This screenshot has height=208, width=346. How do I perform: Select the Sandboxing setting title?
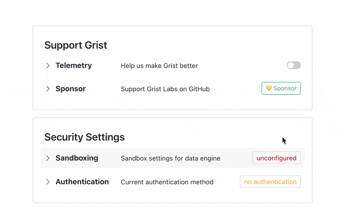pyautogui.click(x=77, y=158)
